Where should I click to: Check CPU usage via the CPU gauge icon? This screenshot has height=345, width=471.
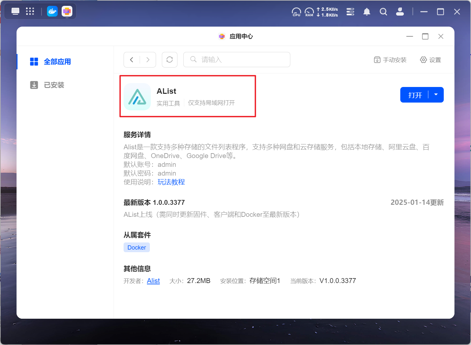pyautogui.click(x=296, y=12)
